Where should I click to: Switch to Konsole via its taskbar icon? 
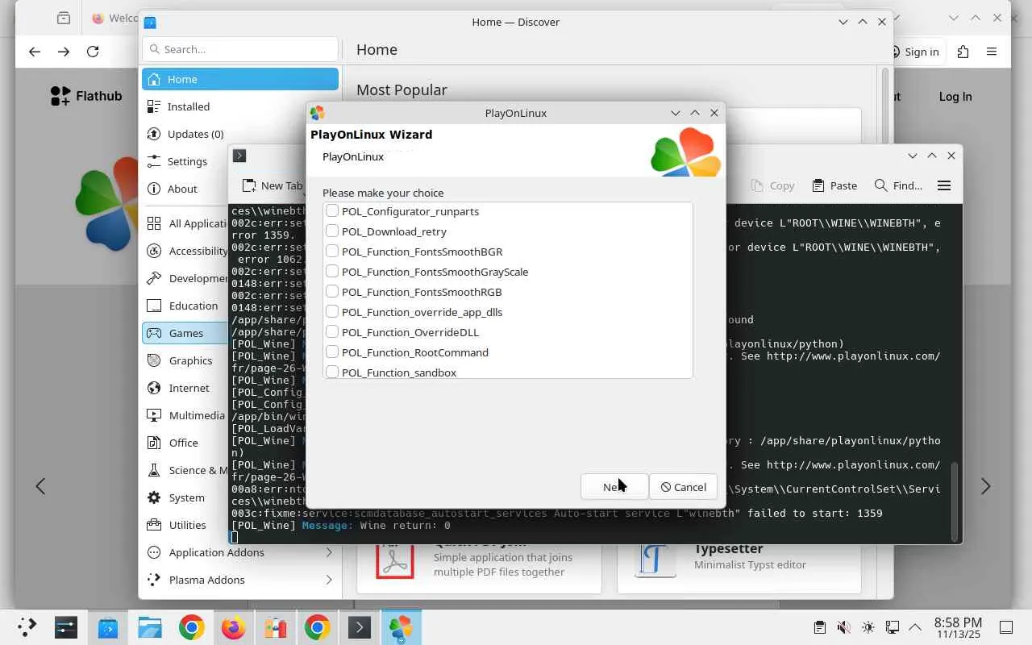click(359, 627)
